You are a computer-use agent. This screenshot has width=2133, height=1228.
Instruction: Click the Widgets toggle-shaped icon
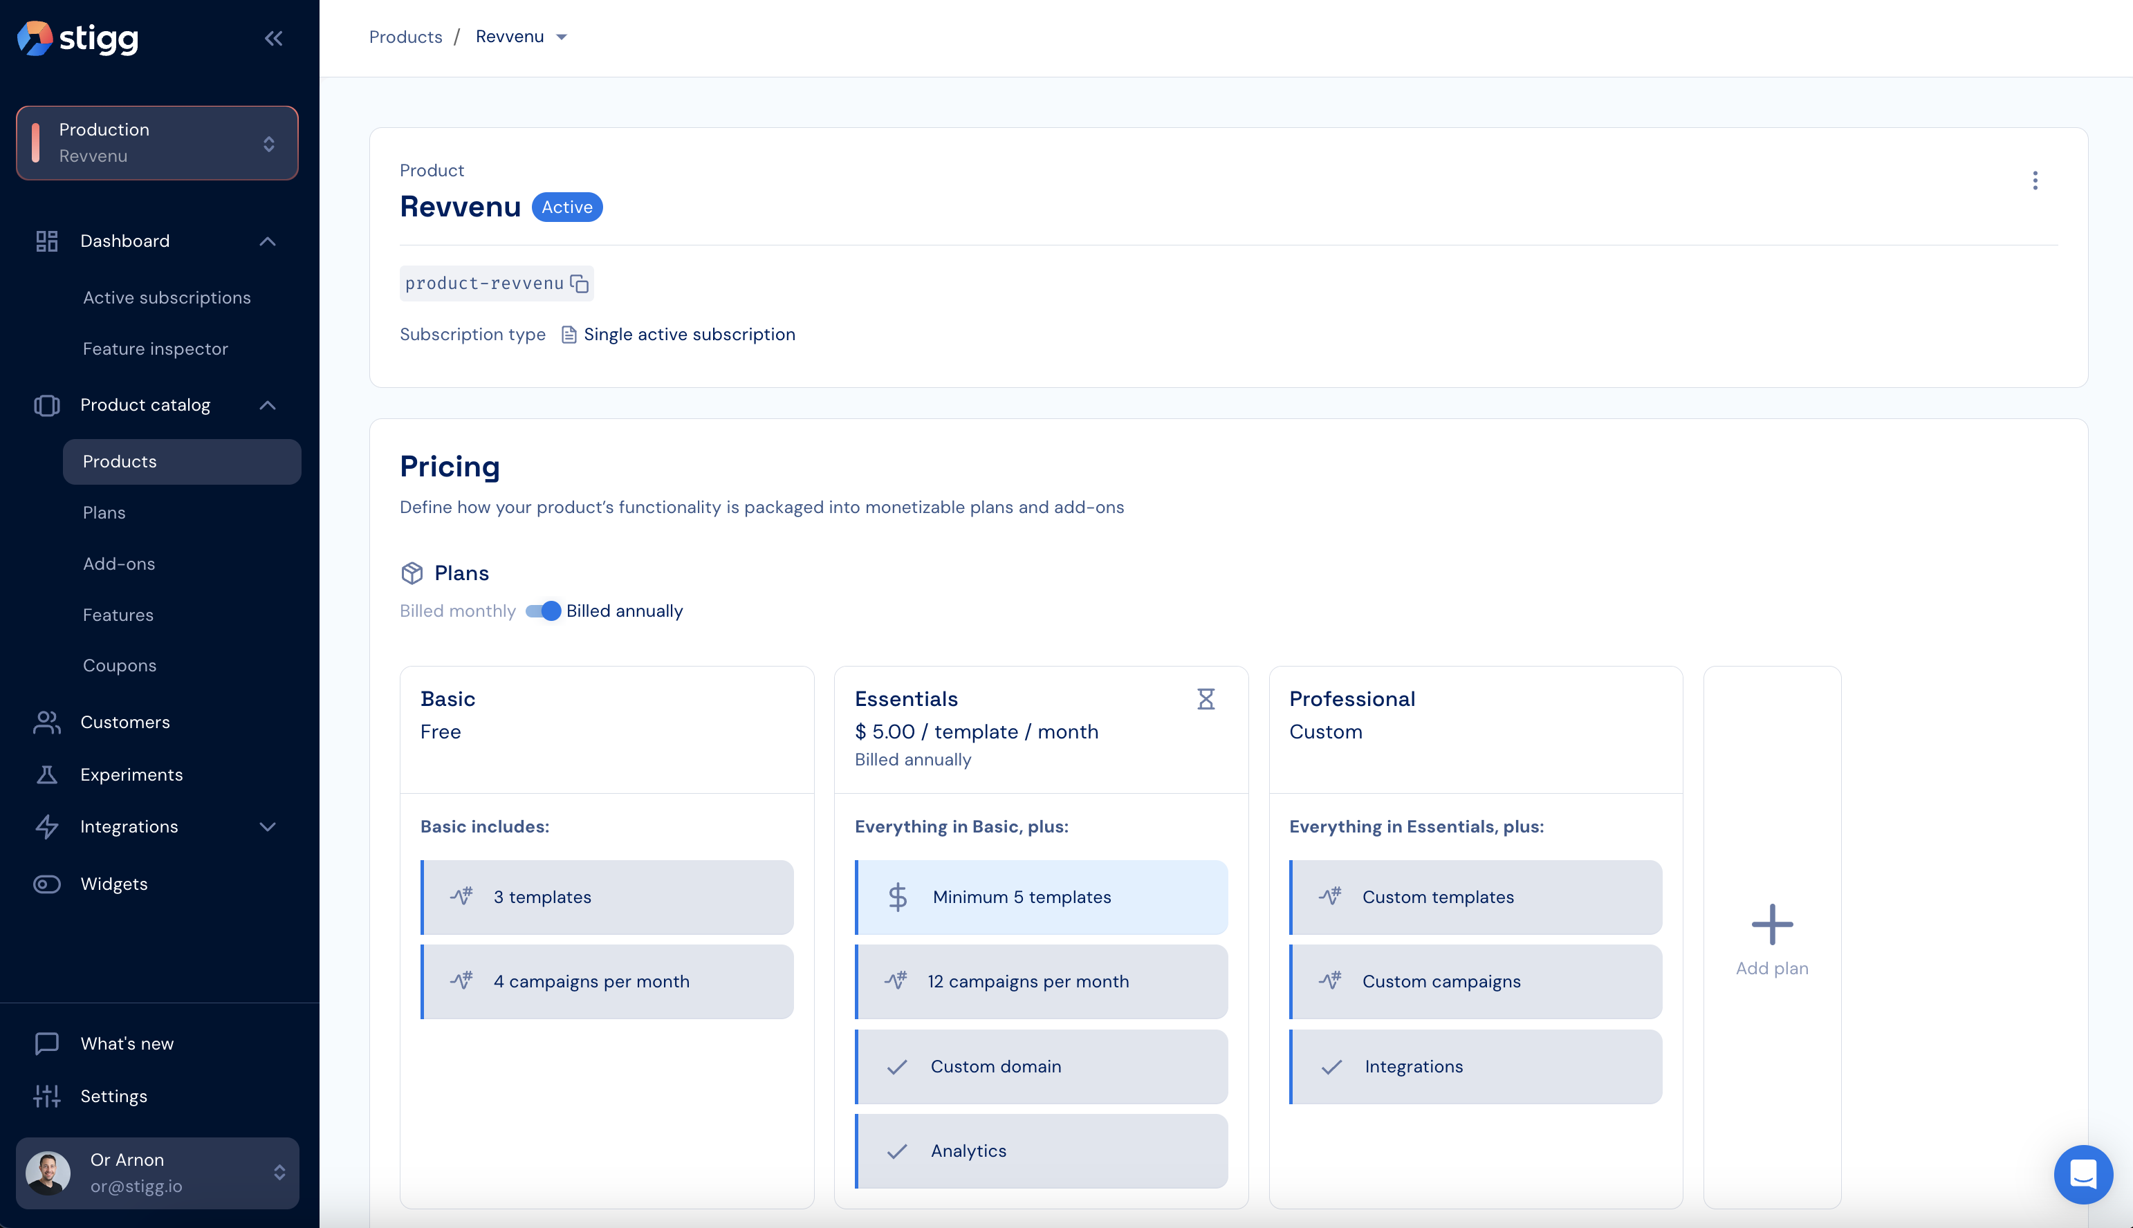(x=46, y=884)
